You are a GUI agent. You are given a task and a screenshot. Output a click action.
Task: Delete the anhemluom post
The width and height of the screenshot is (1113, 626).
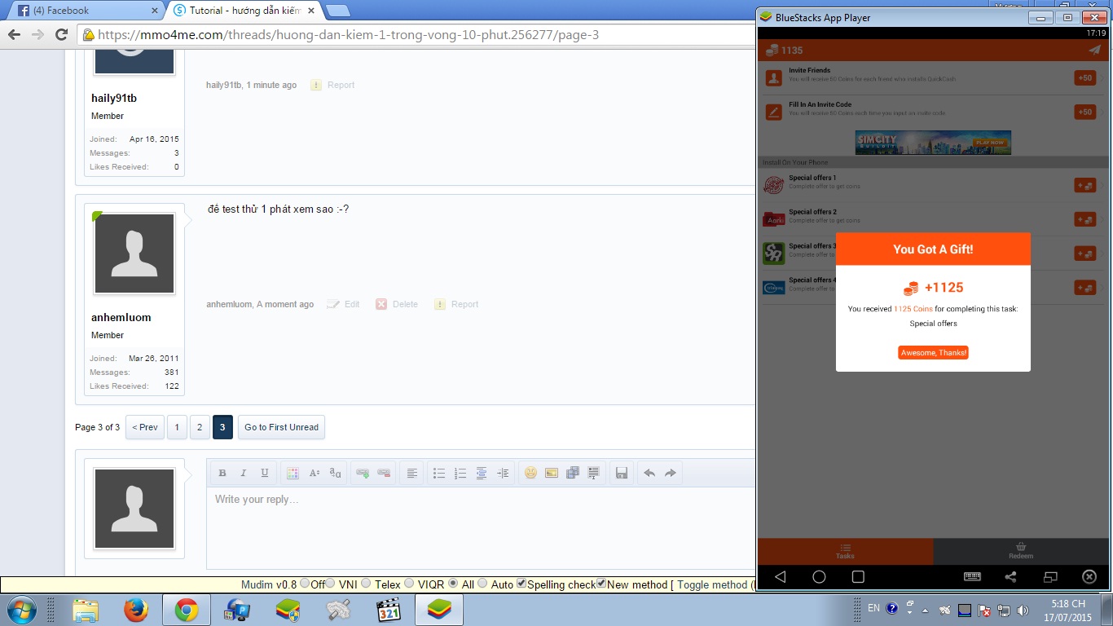[x=397, y=304]
